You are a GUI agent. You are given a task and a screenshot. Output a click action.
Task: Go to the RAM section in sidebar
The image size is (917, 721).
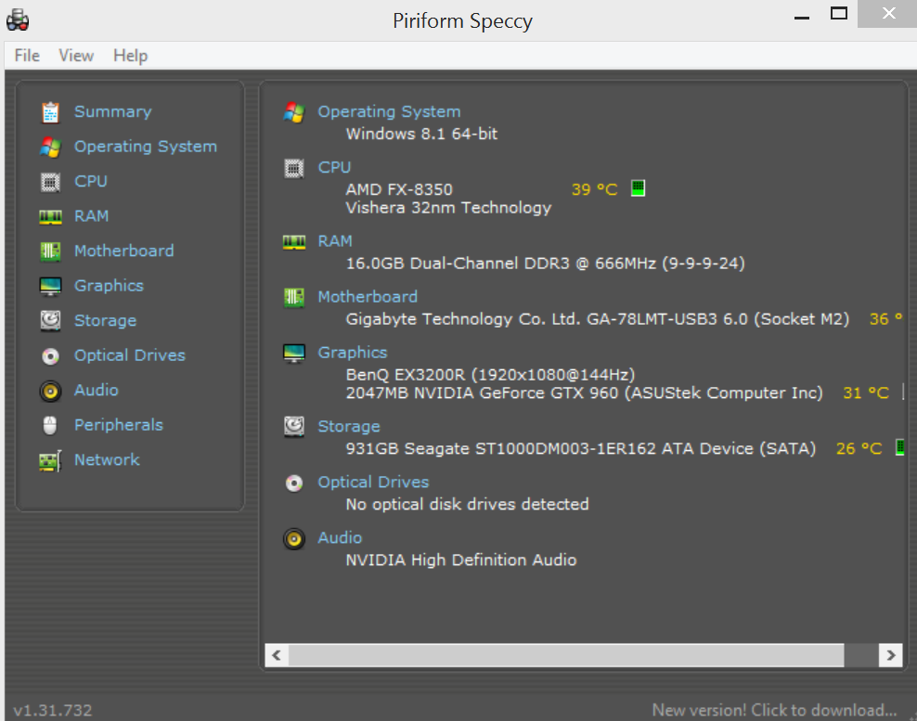tap(91, 216)
